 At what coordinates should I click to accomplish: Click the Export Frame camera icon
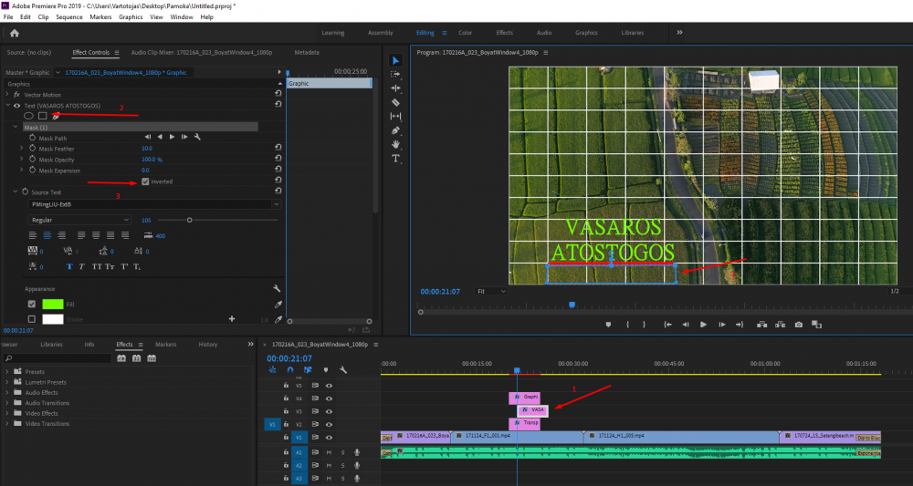point(799,325)
